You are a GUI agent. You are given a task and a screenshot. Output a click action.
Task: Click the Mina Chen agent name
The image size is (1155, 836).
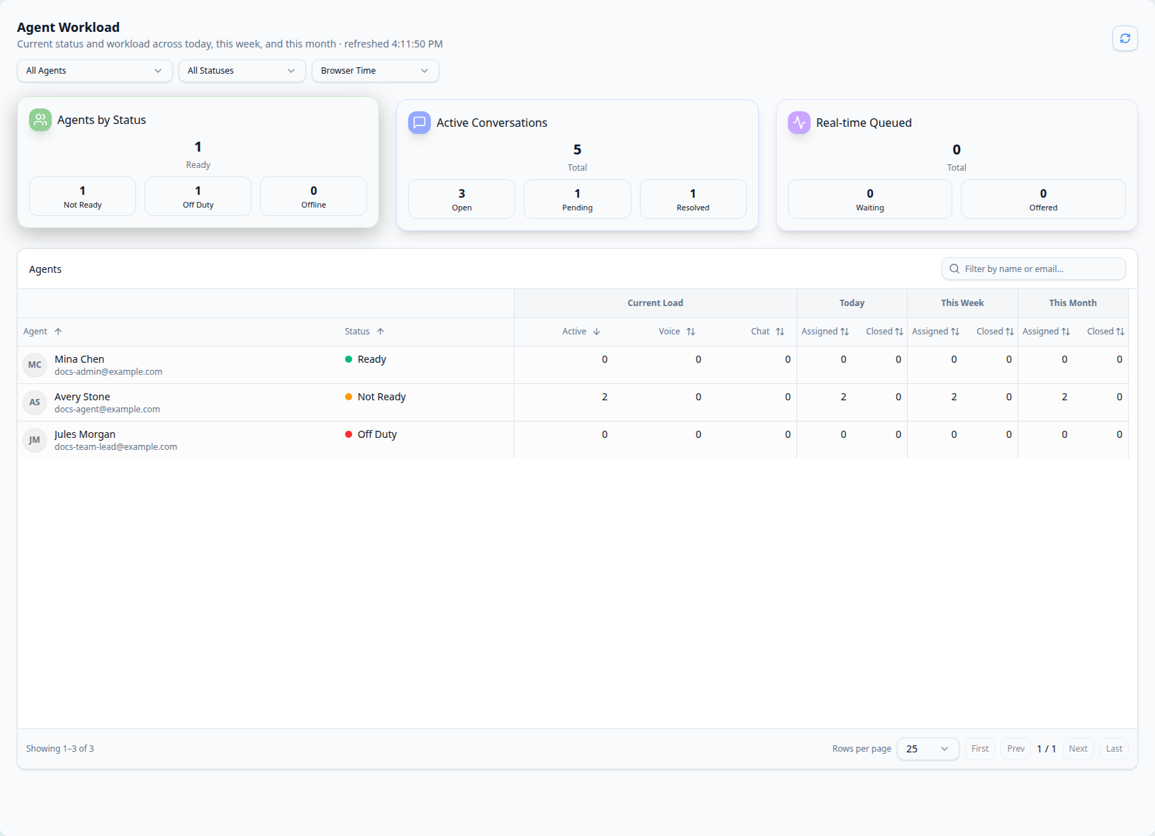pos(79,359)
